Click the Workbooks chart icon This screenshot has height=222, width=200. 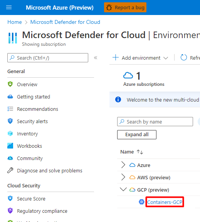10,146
